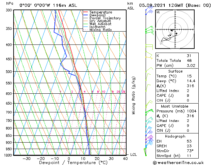Click the Most Unstable section heading
This screenshot has width=214, height=165.
click(175, 106)
